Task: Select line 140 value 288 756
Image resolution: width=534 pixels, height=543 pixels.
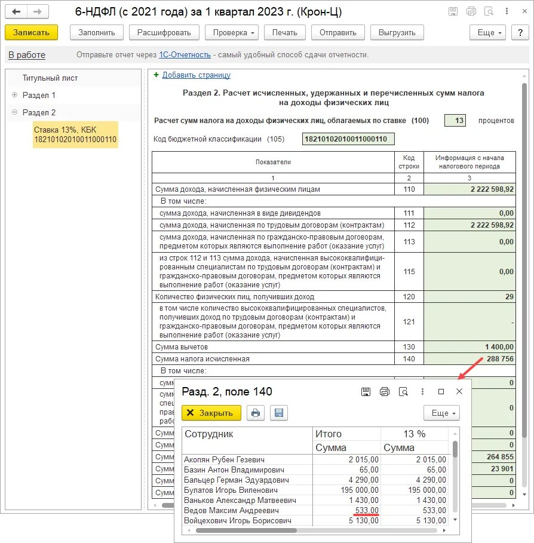Action: pyautogui.click(x=469, y=359)
